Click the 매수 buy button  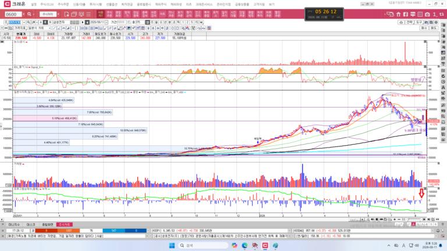(x=424, y=28)
